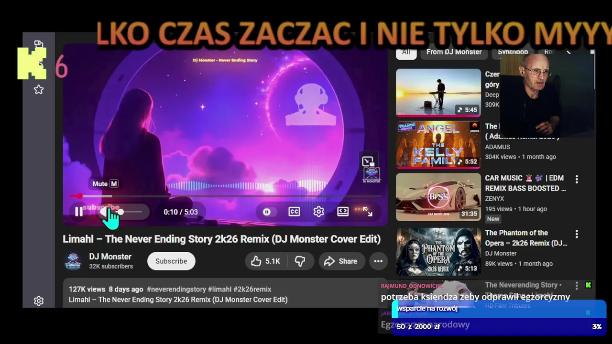This screenshot has height=344, width=612.
Task: Open the DJ Monster channel avatar
Action: tap(73, 261)
